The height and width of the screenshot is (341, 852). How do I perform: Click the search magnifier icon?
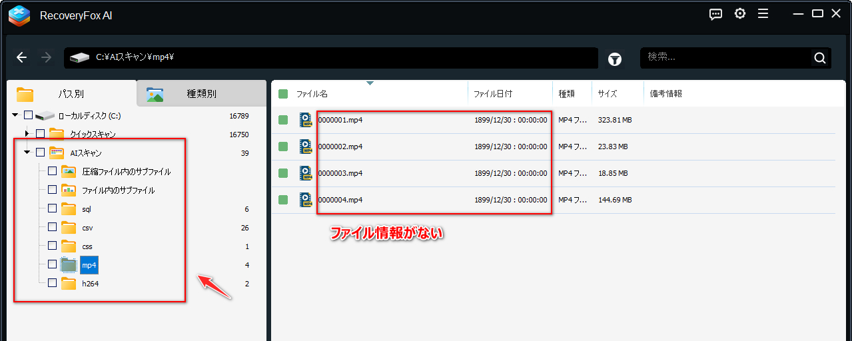(820, 58)
